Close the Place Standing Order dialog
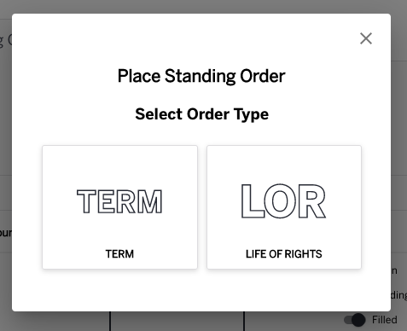This screenshot has height=331, width=407. pyautogui.click(x=366, y=38)
